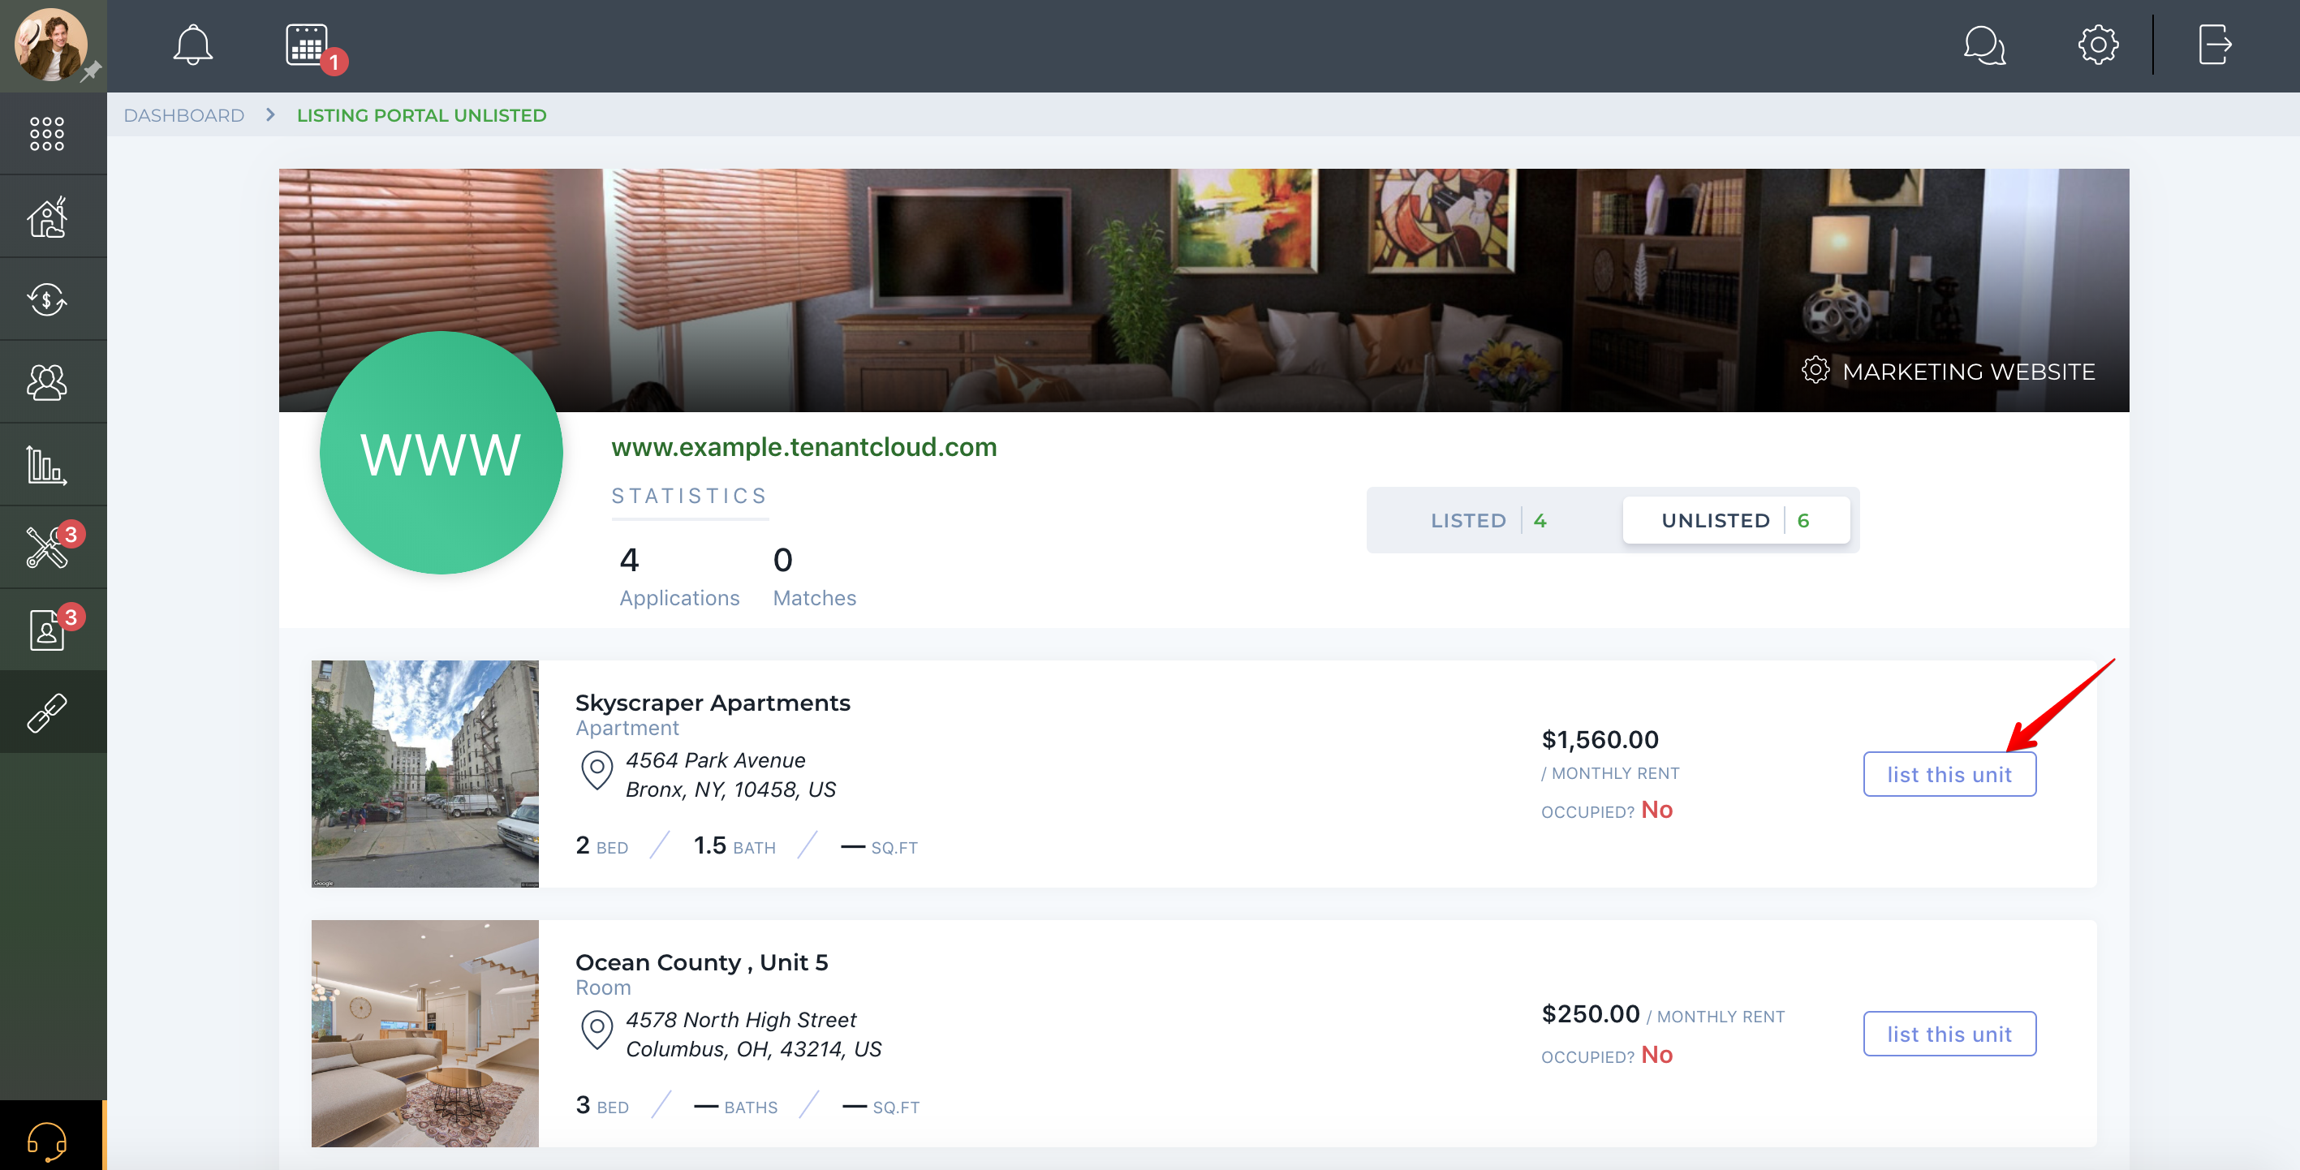Open the dashboard grid menu icon

coord(46,133)
